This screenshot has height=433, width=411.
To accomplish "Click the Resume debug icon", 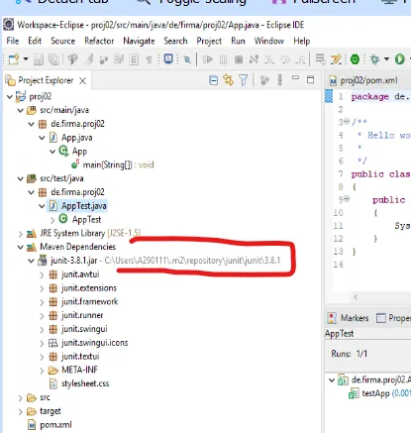I will [208, 59].
